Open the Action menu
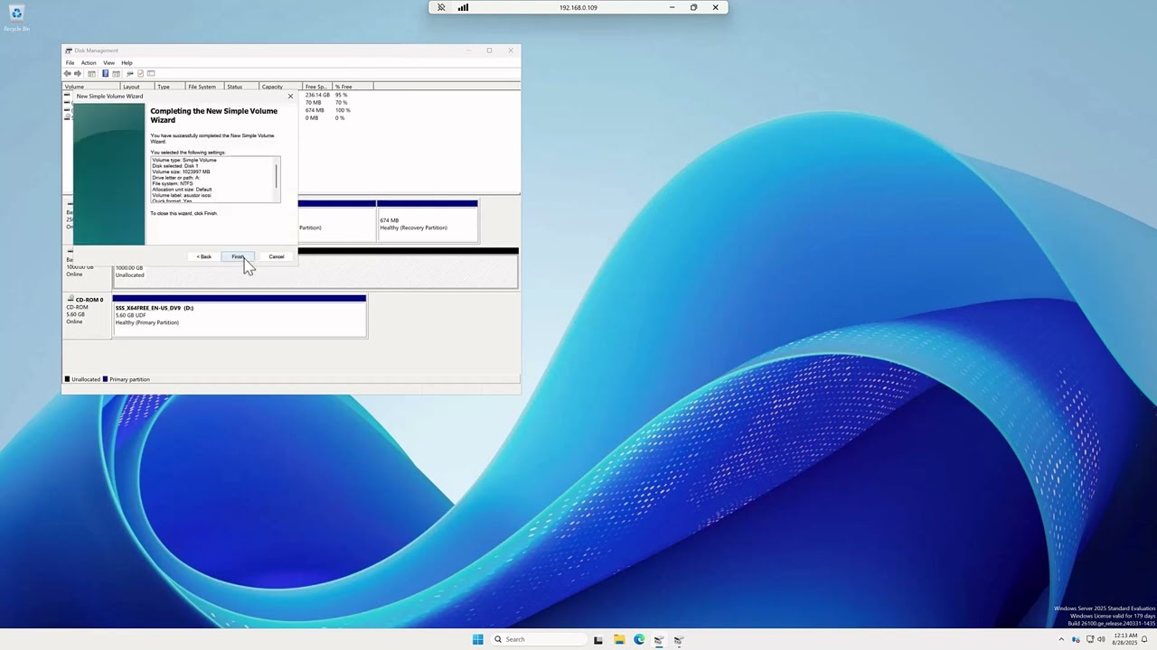The image size is (1157, 650). pyautogui.click(x=89, y=63)
